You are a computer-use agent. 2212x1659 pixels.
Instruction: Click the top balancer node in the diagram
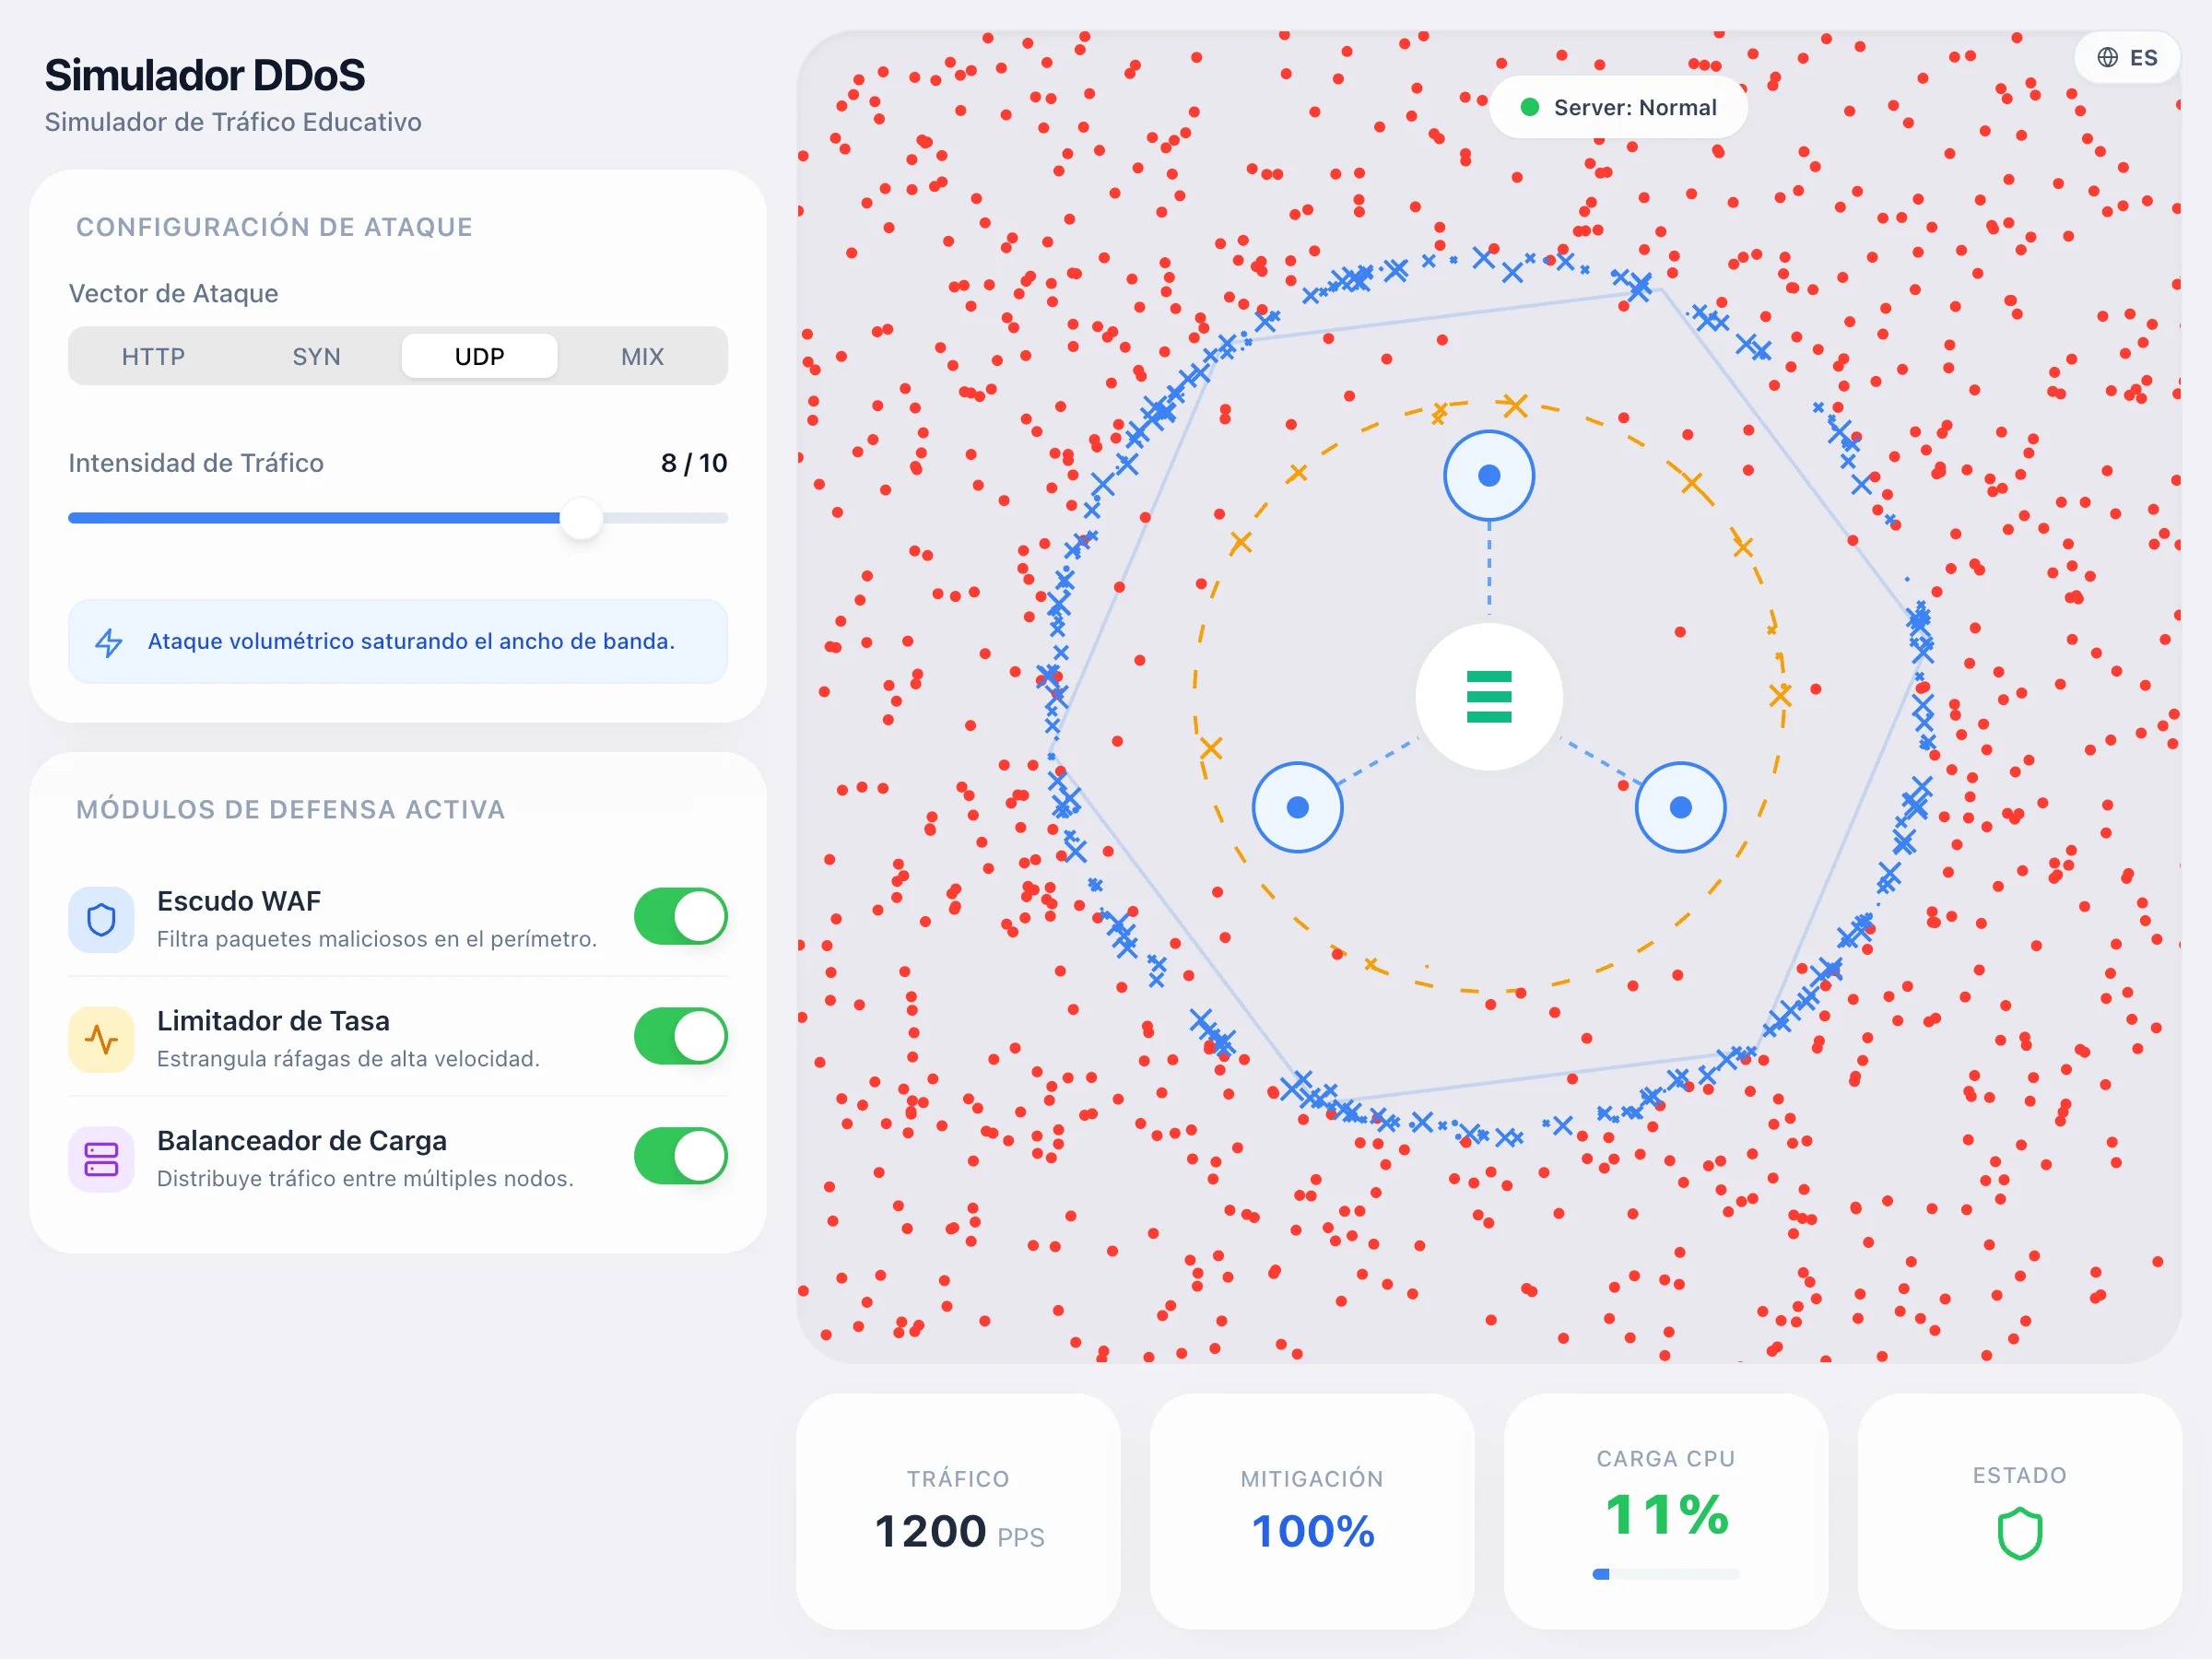coord(1488,476)
